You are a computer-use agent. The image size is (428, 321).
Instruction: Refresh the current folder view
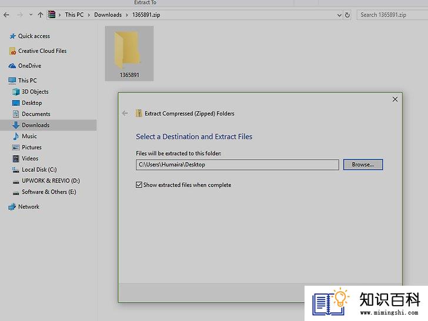point(347,15)
